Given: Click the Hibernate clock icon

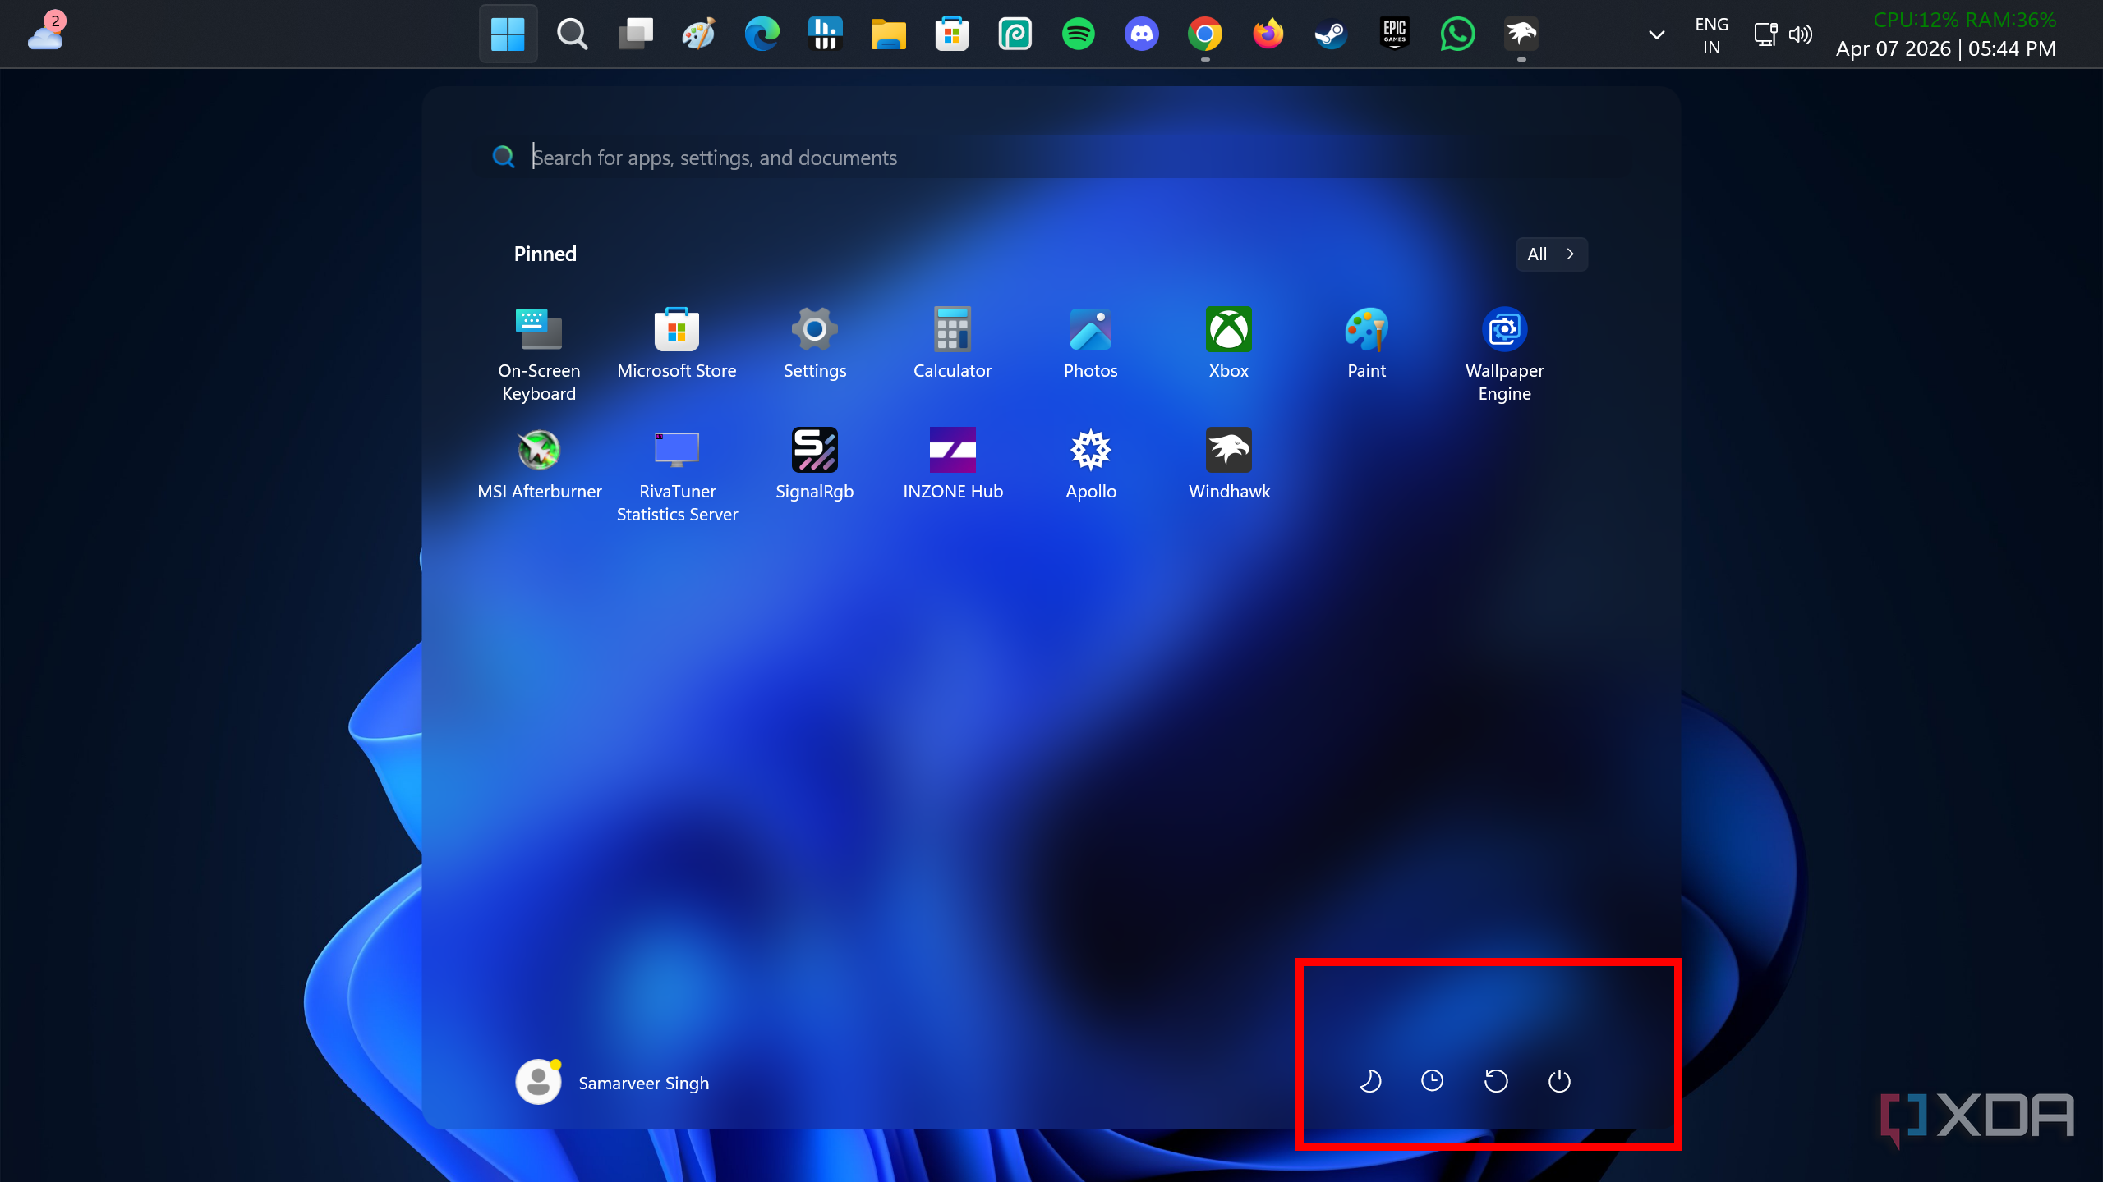Looking at the screenshot, I should [x=1432, y=1081].
